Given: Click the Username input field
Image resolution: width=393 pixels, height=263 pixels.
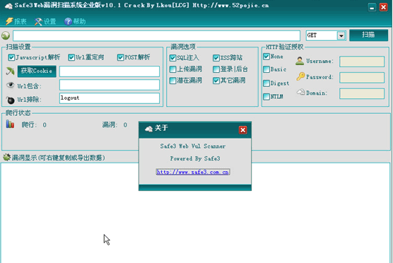Looking at the screenshot, I should [362, 62].
